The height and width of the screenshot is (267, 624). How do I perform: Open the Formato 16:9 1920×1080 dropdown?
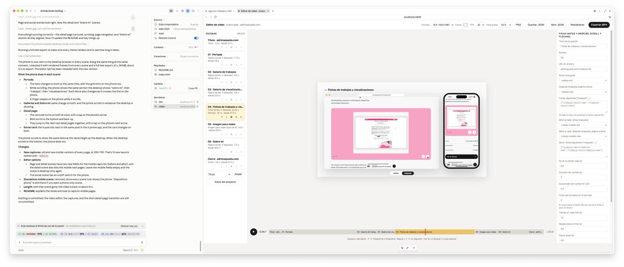coord(443,24)
